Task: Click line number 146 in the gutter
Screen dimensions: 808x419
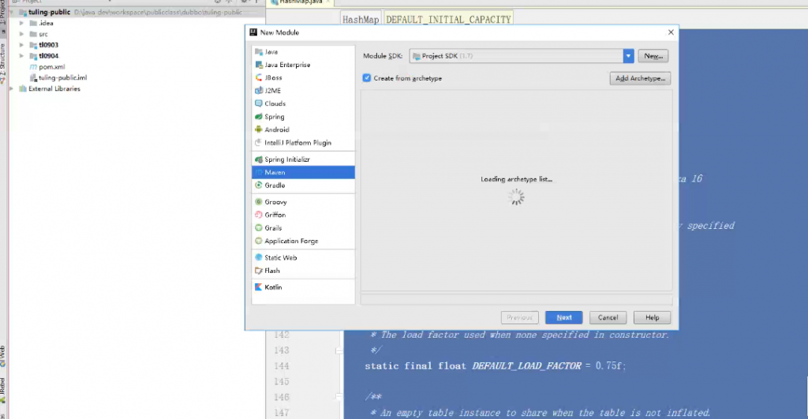Action: pos(282,398)
